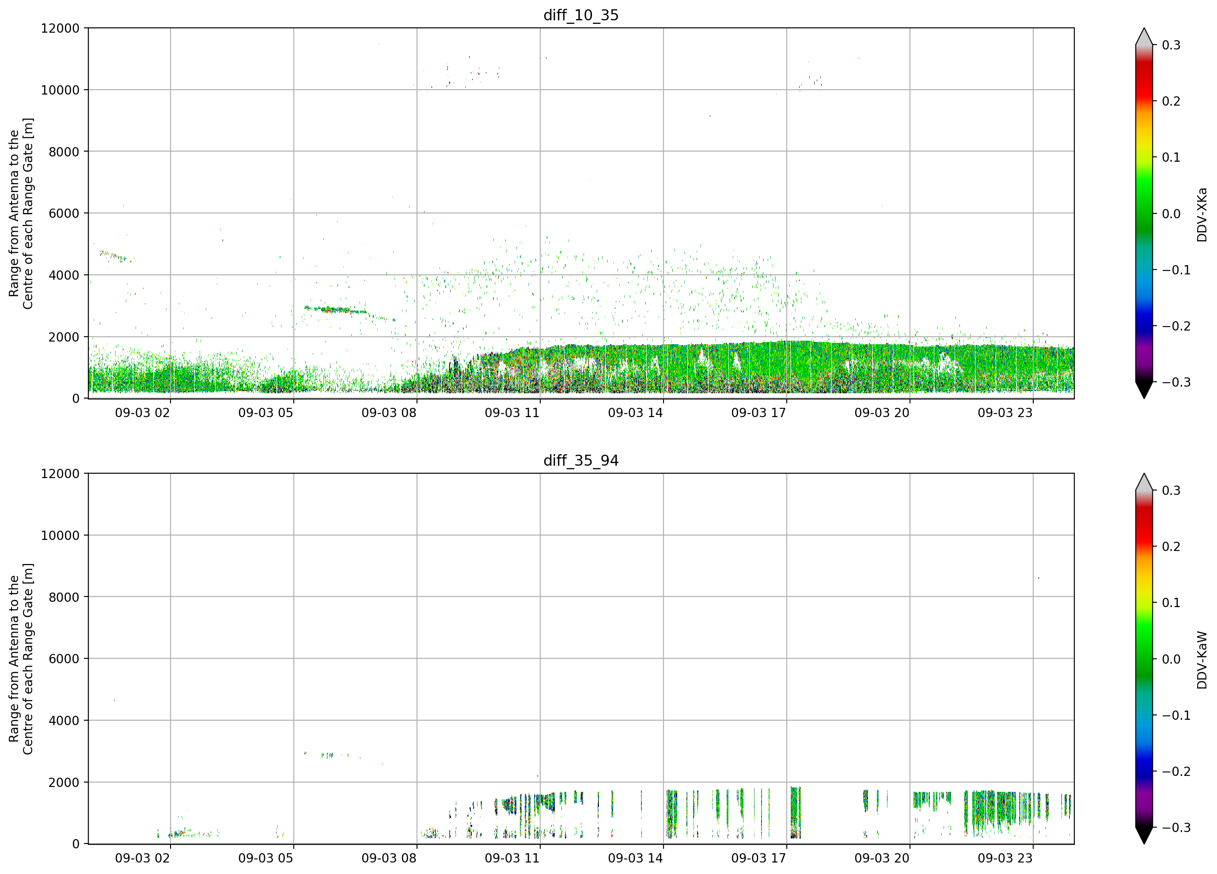Click the 12000 y-tick in diff_10_35 plot
Screen dimensions: 1217x874
coord(60,28)
